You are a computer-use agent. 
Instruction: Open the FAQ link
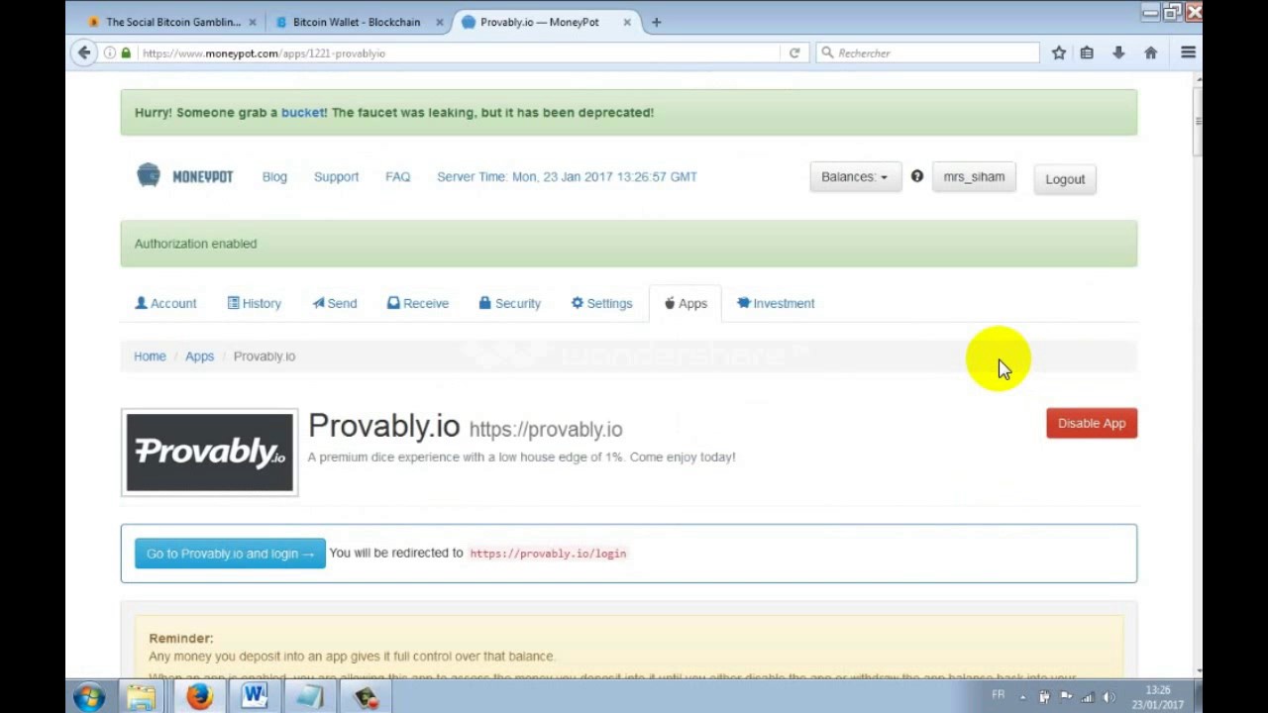coord(397,176)
